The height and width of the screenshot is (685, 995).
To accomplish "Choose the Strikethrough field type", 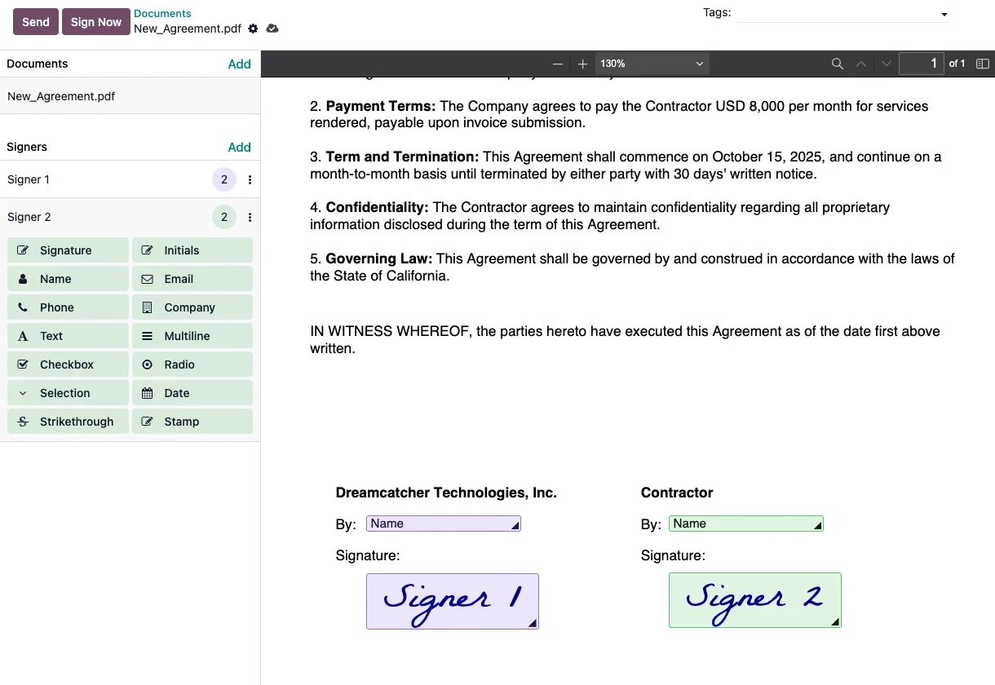I will pos(68,422).
